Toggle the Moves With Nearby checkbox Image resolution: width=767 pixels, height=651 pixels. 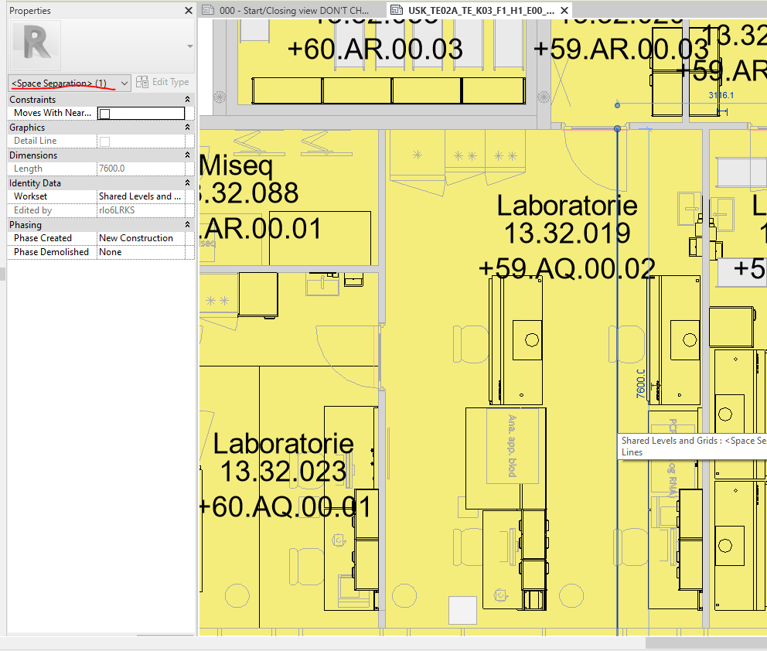105,112
